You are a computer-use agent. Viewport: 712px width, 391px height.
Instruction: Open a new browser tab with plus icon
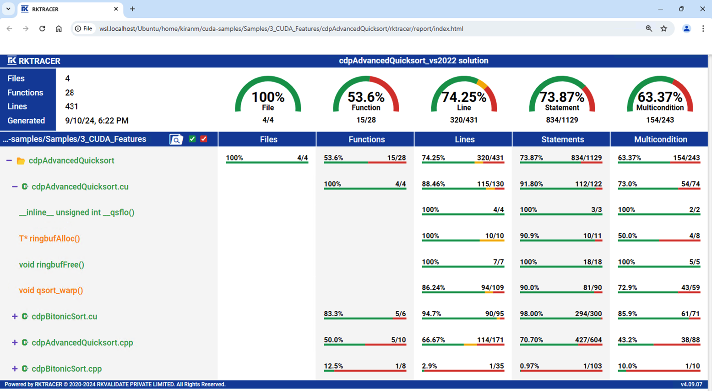pos(132,9)
